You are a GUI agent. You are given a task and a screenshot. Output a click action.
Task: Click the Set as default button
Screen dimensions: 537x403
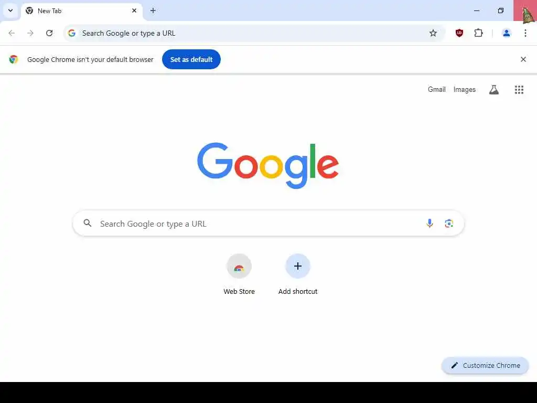191,59
